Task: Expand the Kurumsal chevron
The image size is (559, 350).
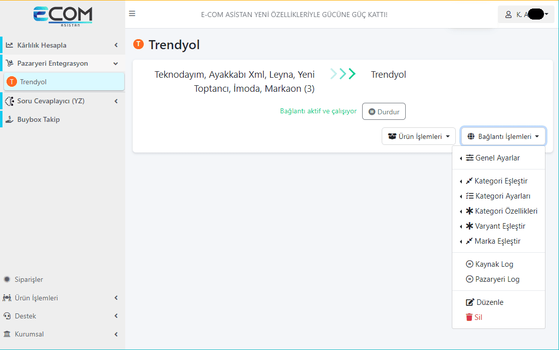Action: point(116,334)
